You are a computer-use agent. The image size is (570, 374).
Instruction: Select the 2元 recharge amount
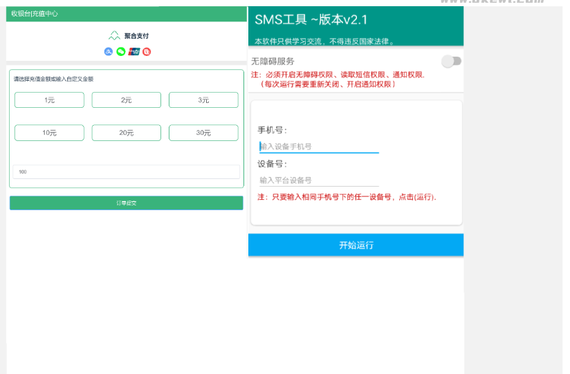click(127, 100)
